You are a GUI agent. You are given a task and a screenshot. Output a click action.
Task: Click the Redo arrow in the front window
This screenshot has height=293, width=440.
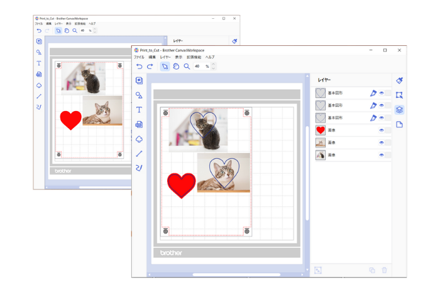click(150, 66)
